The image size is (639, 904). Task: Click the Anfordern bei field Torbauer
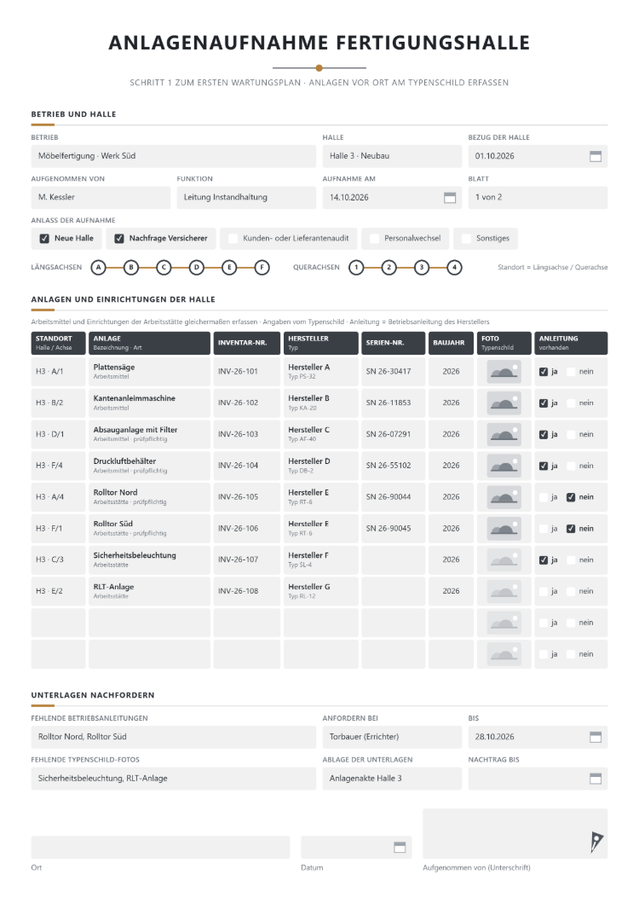(x=392, y=737)
